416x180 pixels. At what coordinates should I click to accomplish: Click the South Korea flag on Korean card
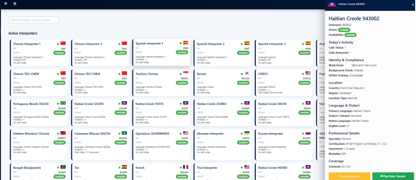click(247, 73)
